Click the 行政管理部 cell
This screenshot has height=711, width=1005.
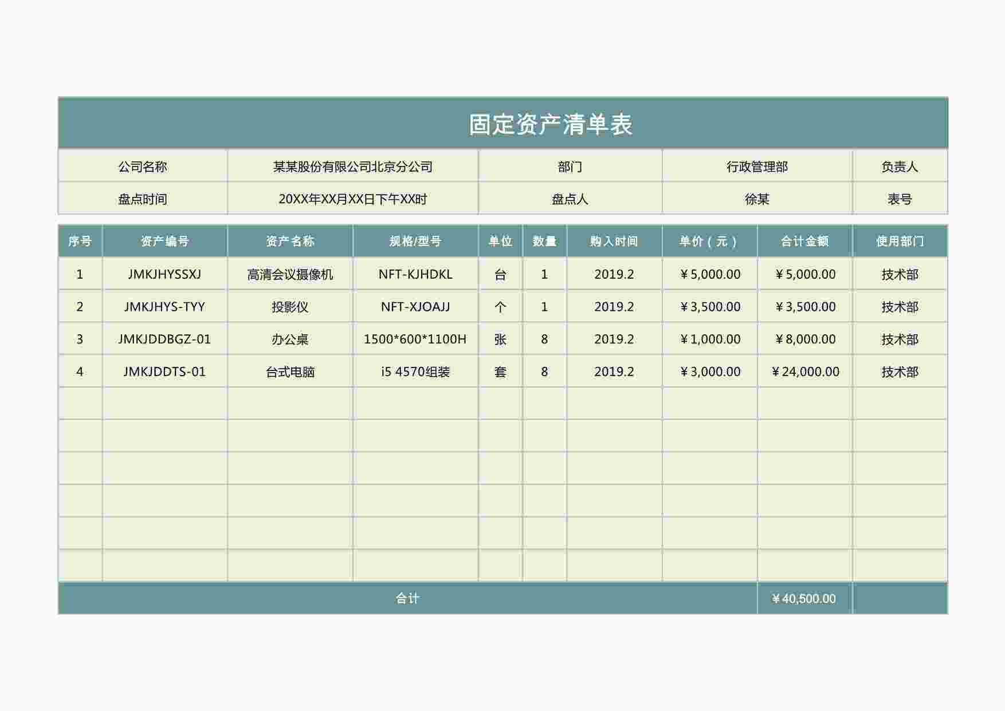[x=757, y=167]
